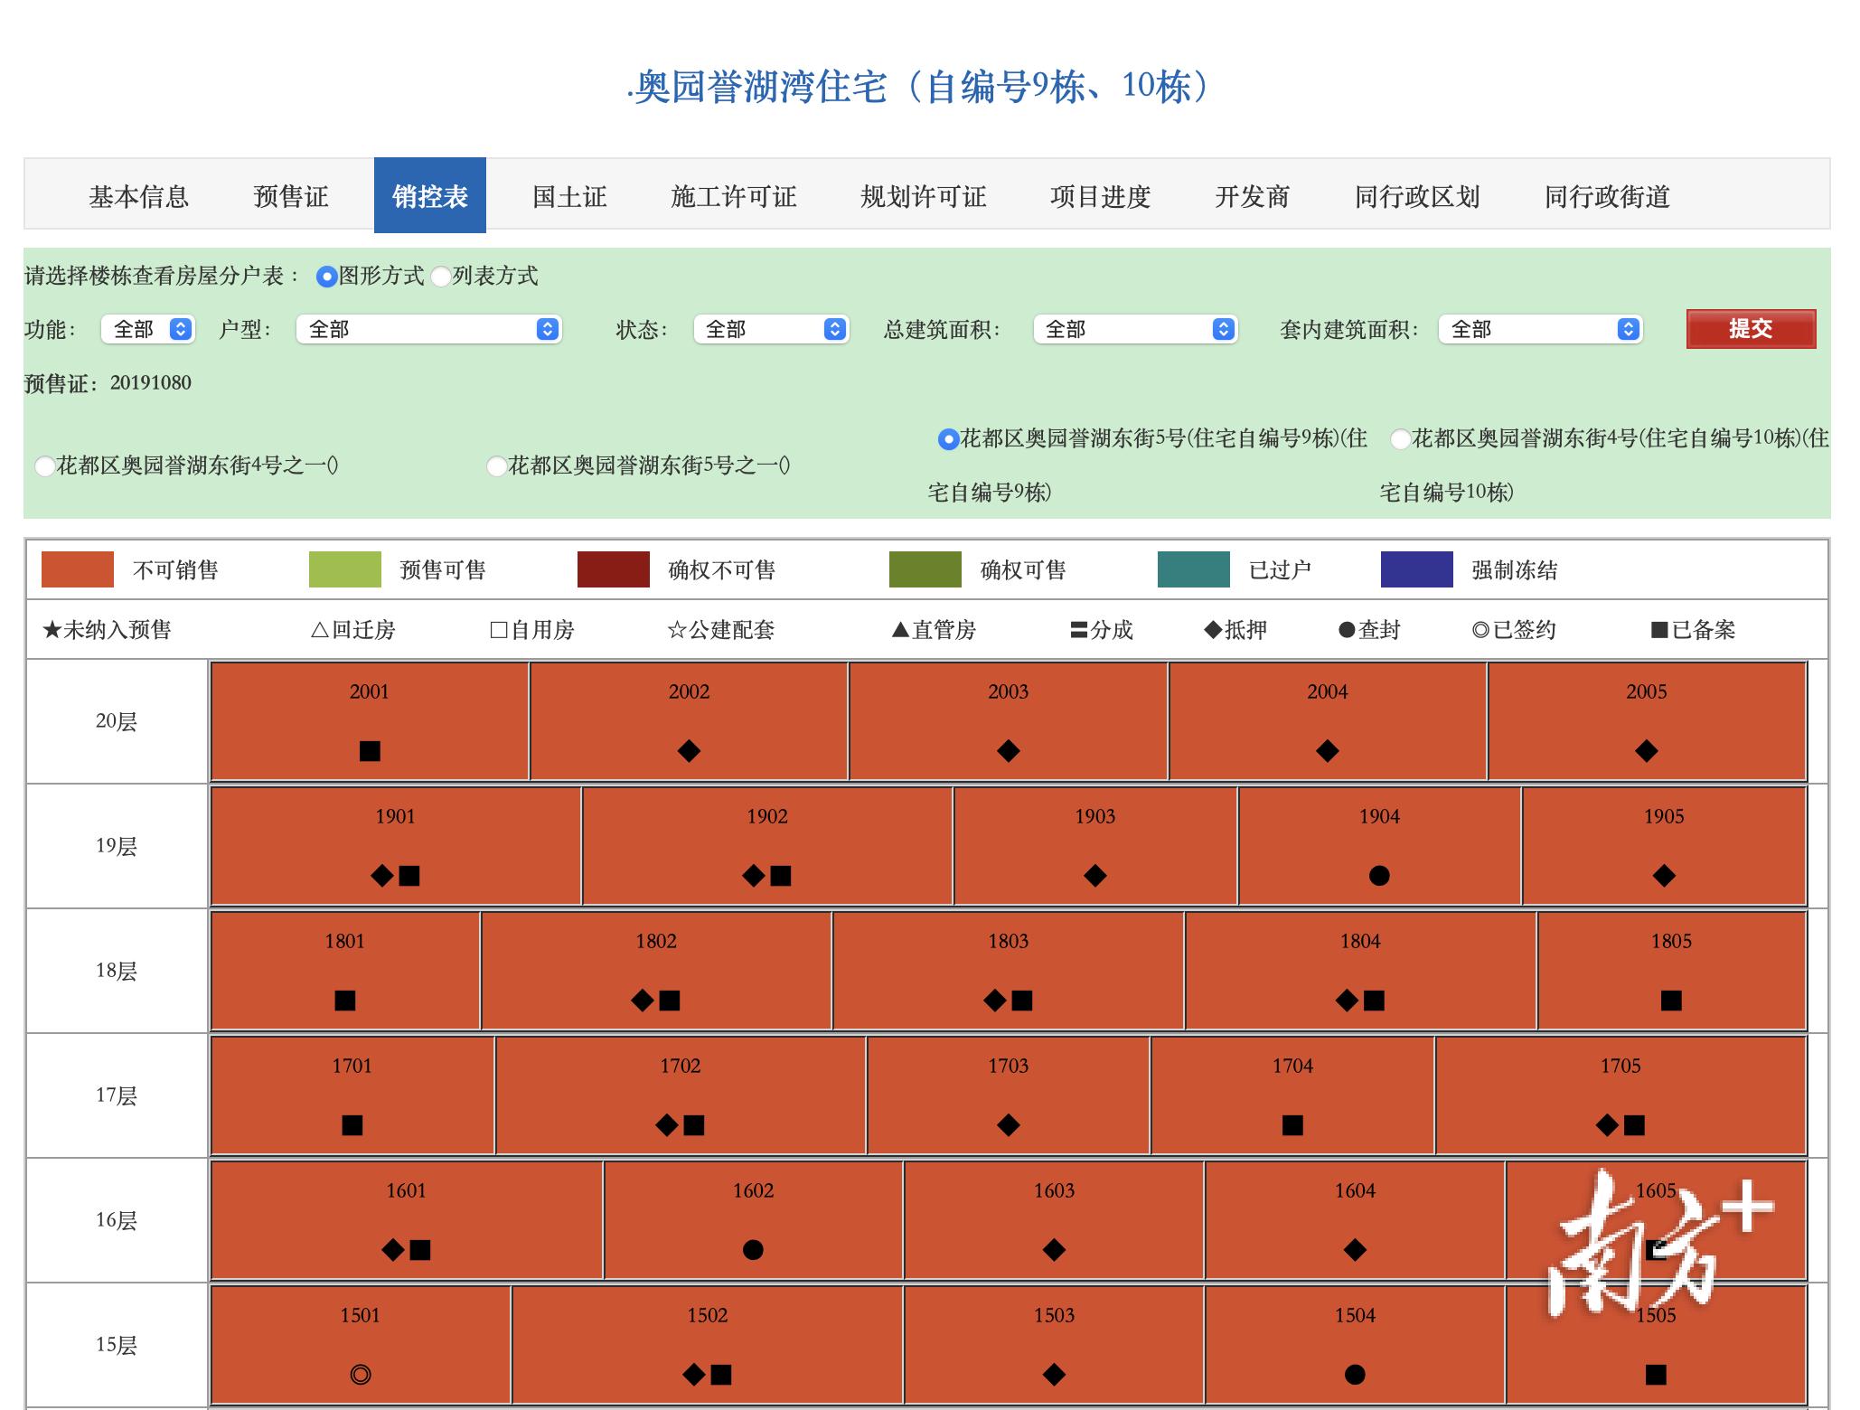The image size is (1860, 1410).
Task: Open the 功能 dropdown
Action: coord(148,329)
